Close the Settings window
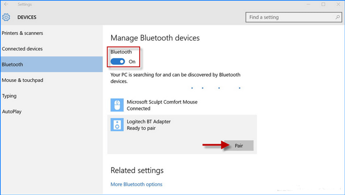This screenshot has width=345, height=195. (338, 4)
